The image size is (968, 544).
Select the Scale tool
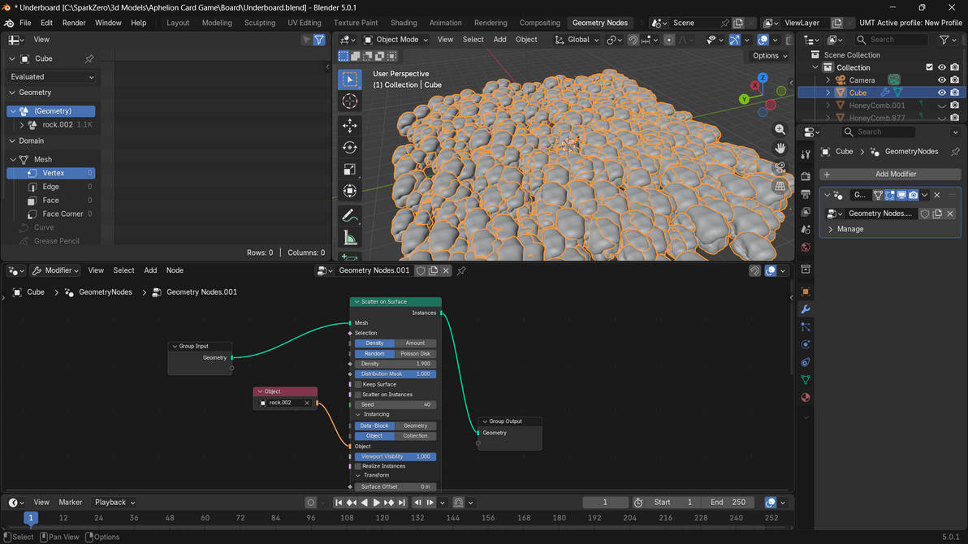(349, 169)
